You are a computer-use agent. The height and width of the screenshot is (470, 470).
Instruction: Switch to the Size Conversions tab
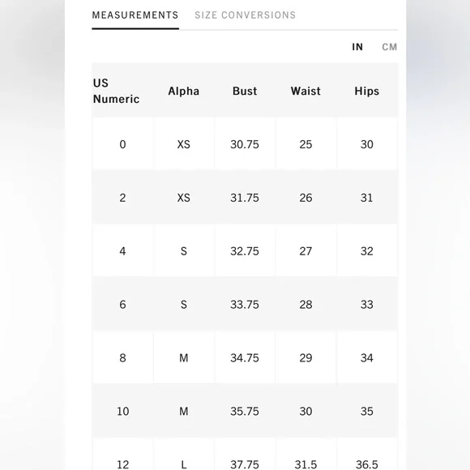pos(245,15)
